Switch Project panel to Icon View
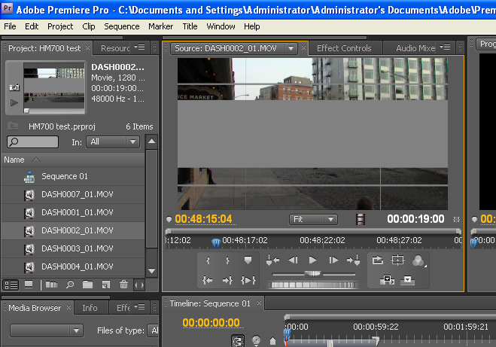Viewport: 496px width, 347px height. point(29,285)
